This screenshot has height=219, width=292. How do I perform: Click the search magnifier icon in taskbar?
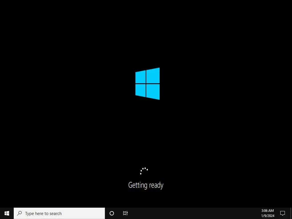19,213
